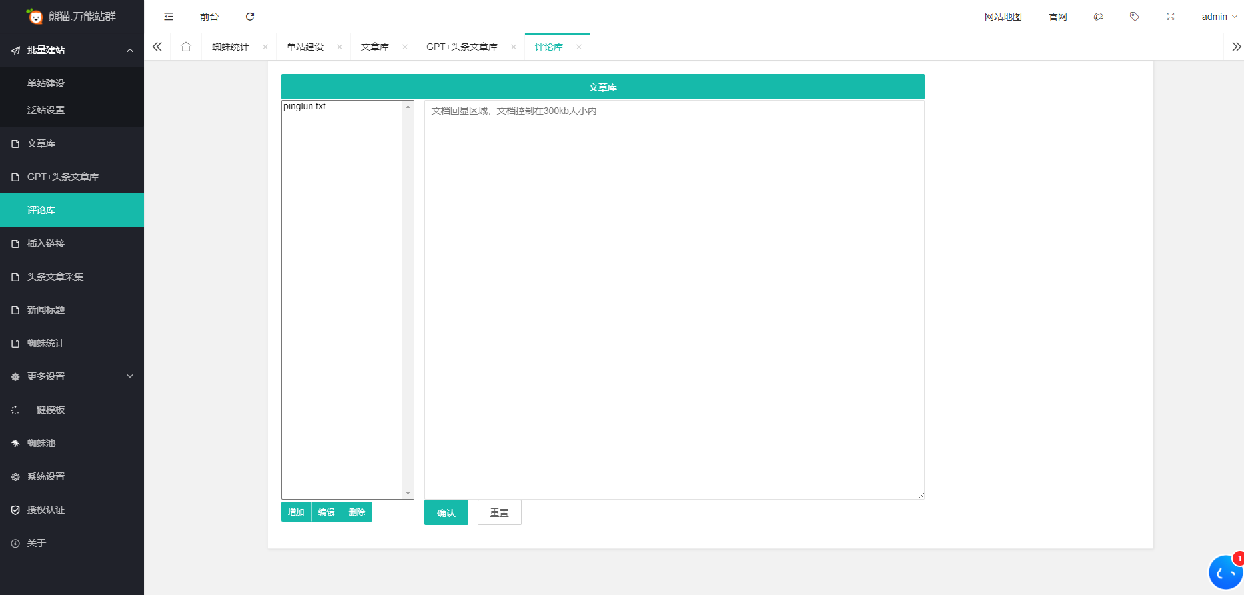This screenshot has width=1244, height=595.
Task: Click the 前台 link
Action: pos(209,17)
